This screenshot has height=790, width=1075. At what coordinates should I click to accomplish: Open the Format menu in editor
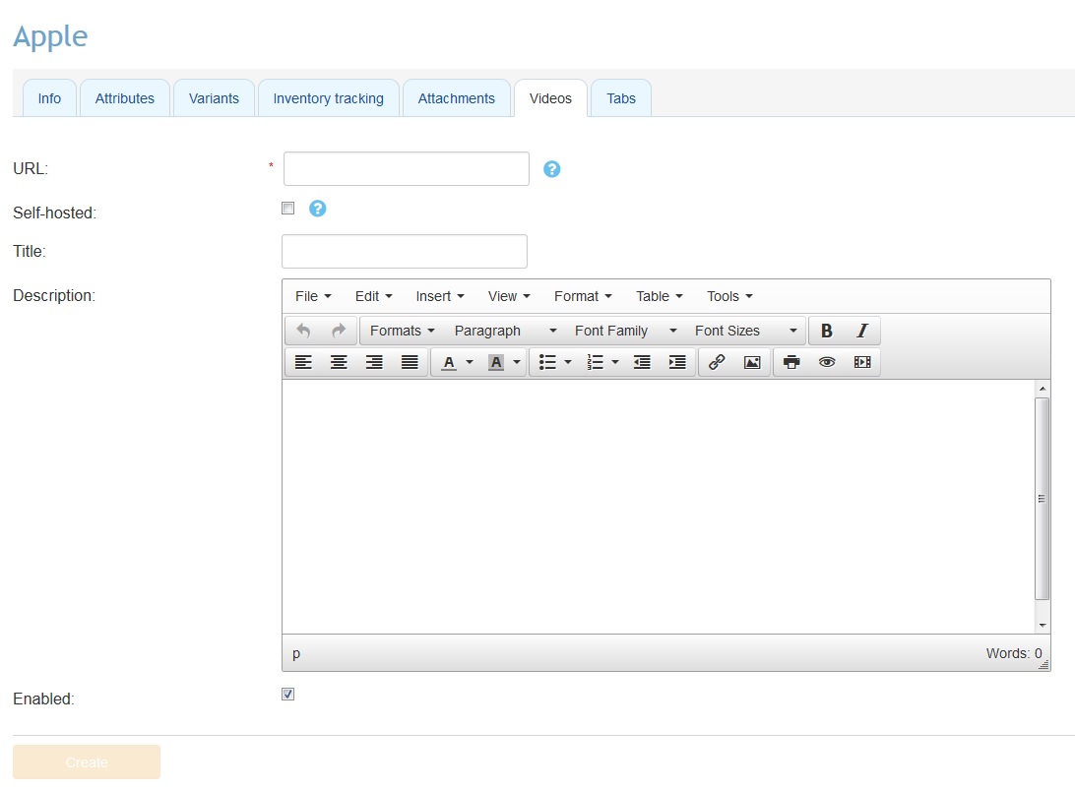[x=583, y=297]
